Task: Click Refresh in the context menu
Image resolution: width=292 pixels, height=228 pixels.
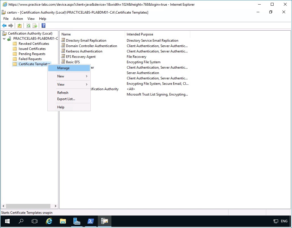Action: pyautogui.click(x=63, y=92)
